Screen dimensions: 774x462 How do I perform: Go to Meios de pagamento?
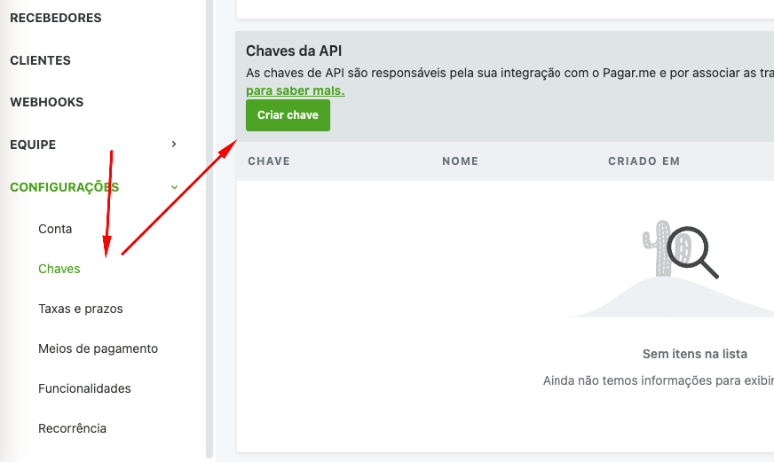(x=98, y=348)
